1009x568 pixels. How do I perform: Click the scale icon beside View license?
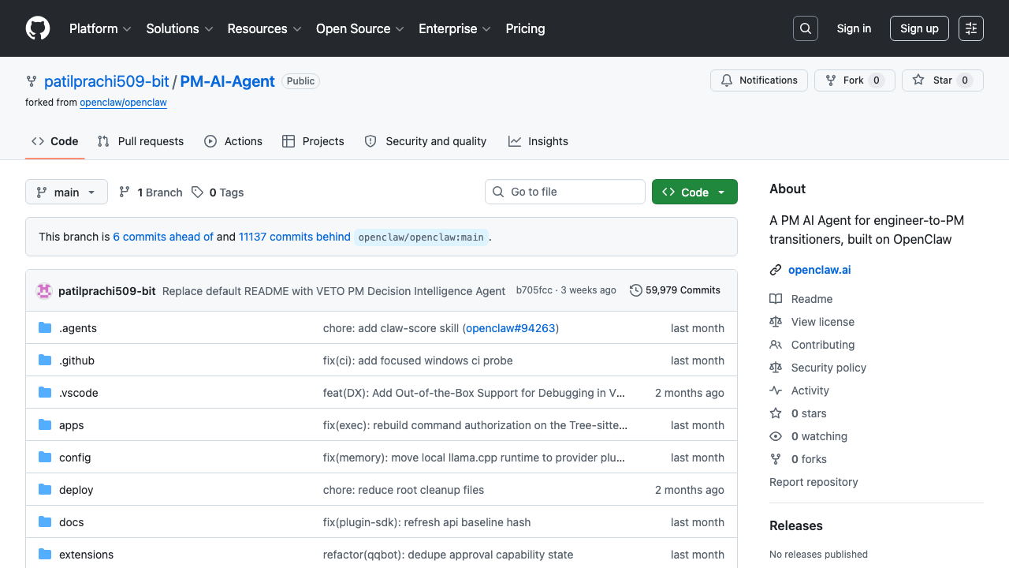[x=776, y=322]
